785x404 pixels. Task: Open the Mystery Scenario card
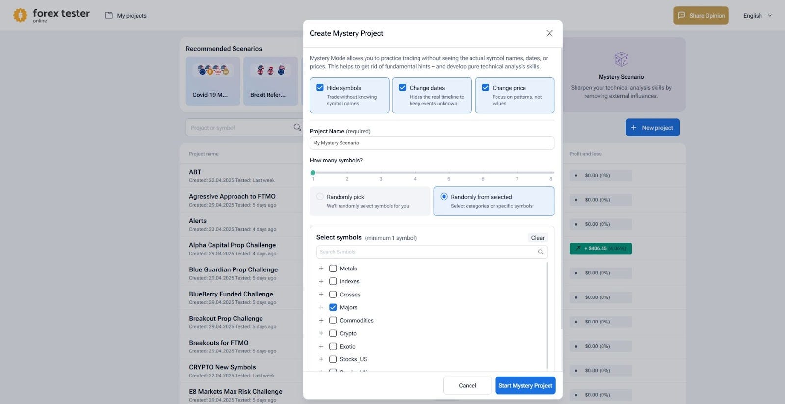tap(621, 75)
